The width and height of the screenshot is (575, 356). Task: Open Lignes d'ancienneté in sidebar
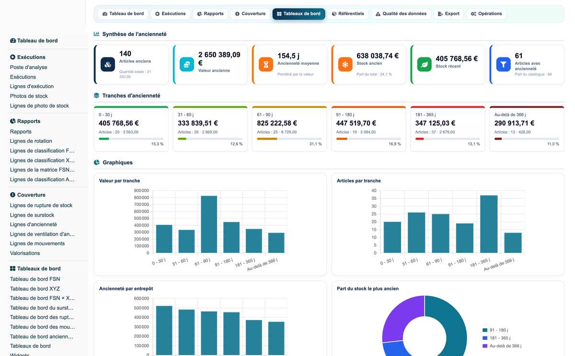tap(34, 225)
